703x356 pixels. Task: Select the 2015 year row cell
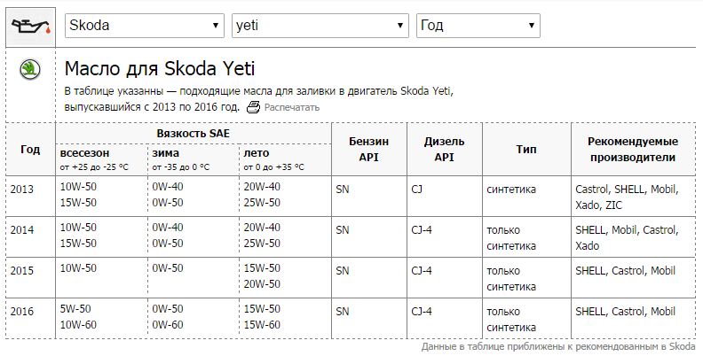(x=30, y=278)
